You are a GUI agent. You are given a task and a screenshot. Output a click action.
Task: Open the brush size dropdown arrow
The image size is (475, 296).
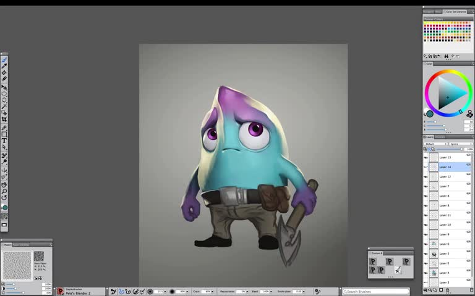coord(165,292)
